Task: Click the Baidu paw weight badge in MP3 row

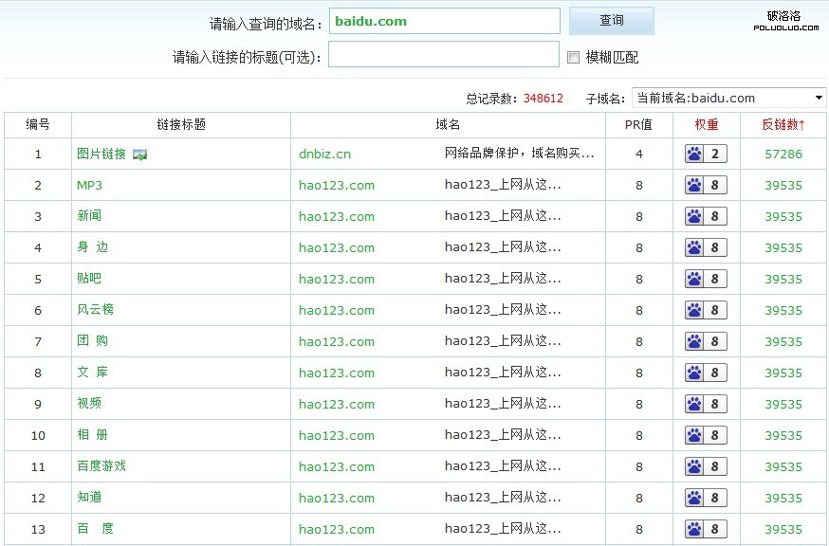Action: pyautogui.click(x=706, y=186)
